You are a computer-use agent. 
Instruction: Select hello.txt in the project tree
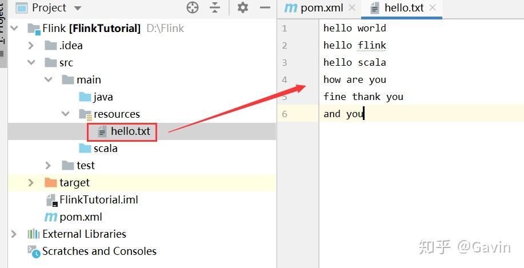click(x=130, y=131)
